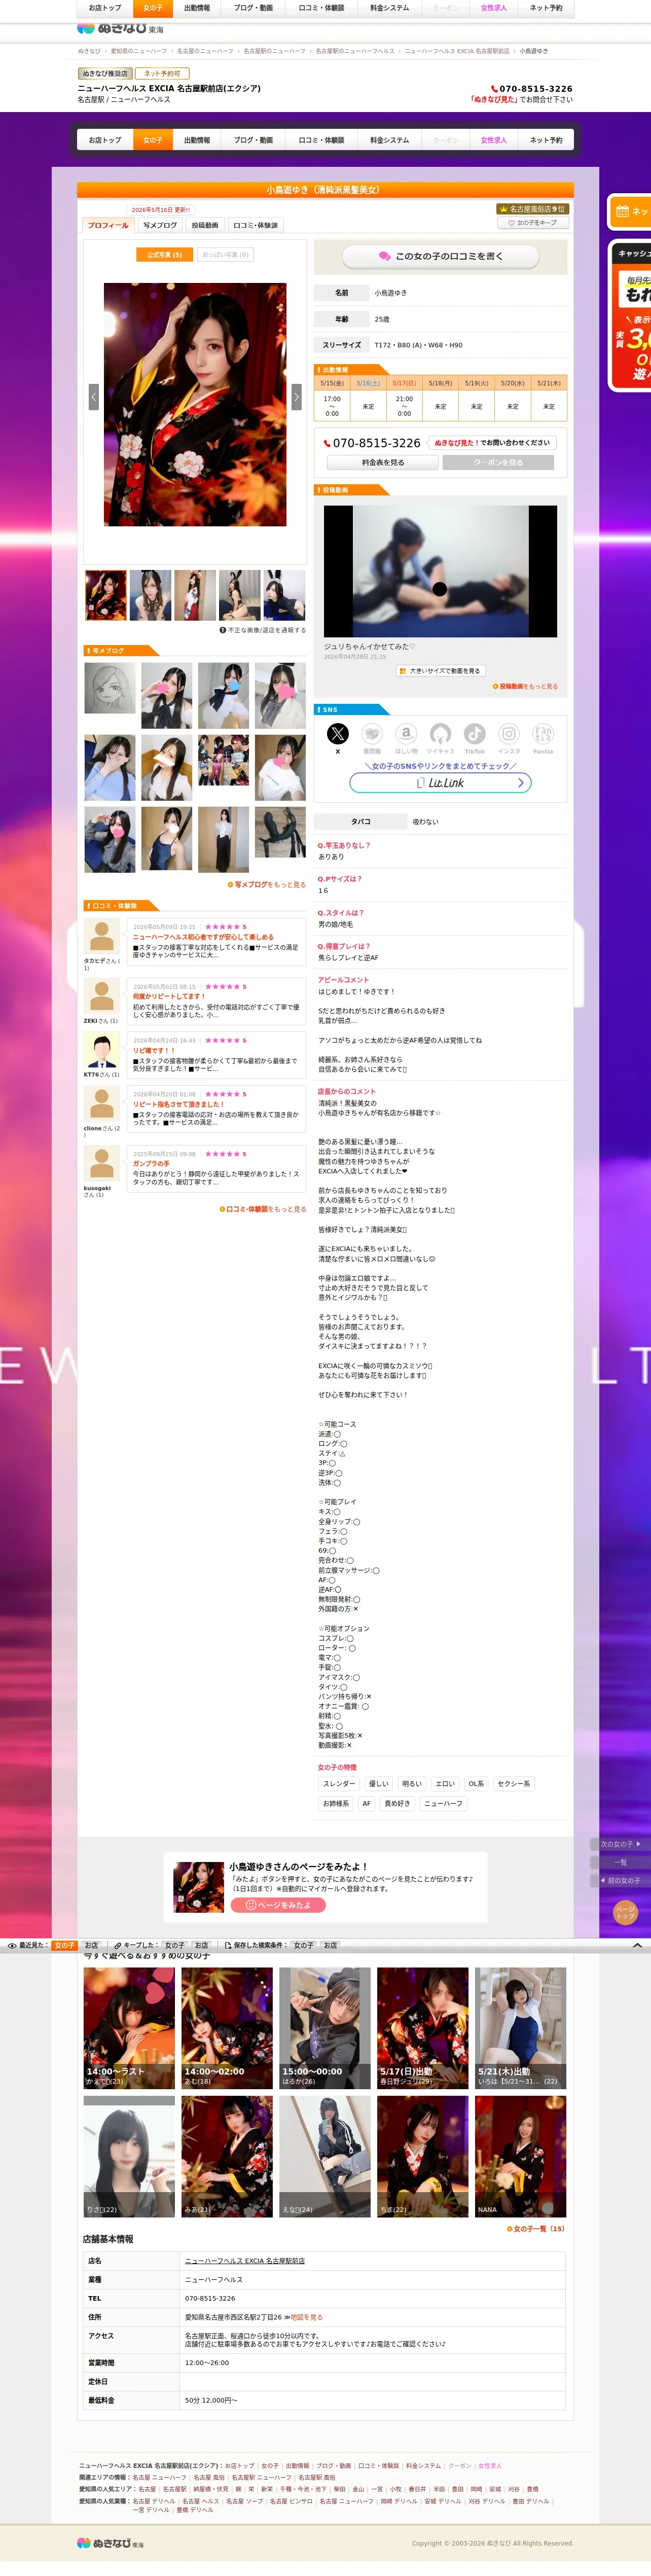Click the link icon beside キープした
This screenshot has height=2576, width=651.
click(118, 1946)
